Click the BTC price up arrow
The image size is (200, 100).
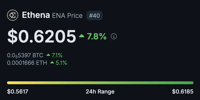pyautogui.click(x=48, y=55)
